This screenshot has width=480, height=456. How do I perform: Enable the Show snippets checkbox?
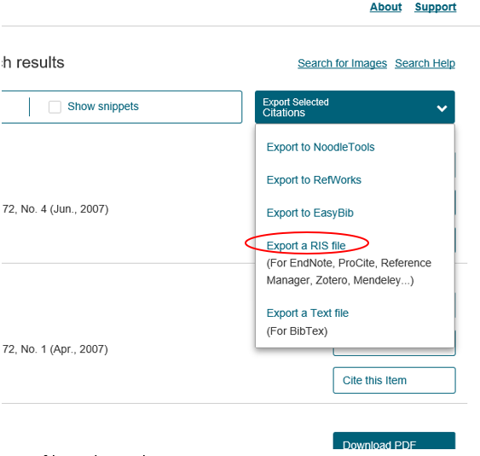tap(55, 107)
